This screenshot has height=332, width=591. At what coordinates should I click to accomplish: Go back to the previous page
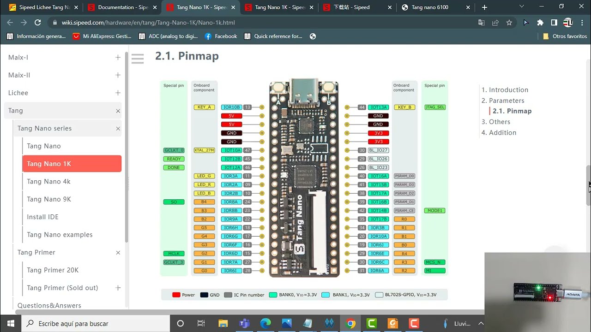(x=10, y=23)
